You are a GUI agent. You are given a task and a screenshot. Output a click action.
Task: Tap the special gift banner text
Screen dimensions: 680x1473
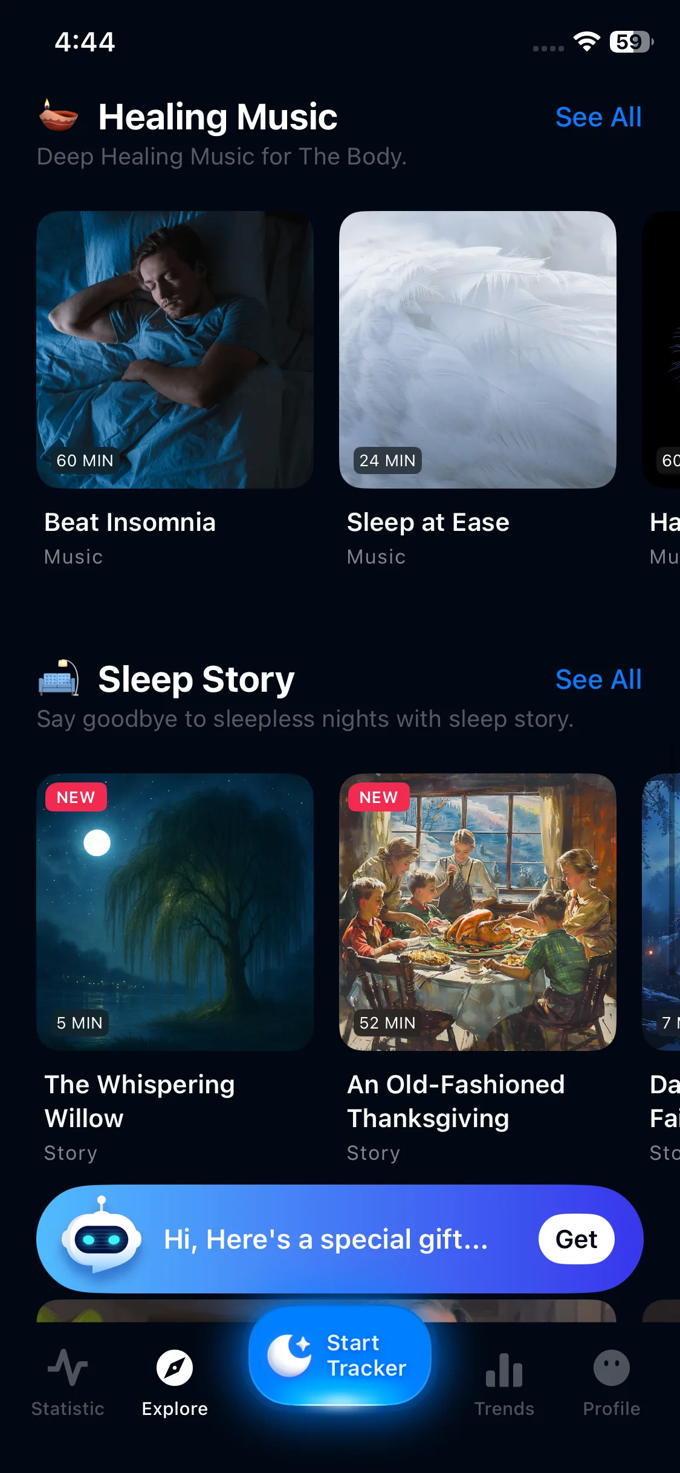tap(326, 1239)
